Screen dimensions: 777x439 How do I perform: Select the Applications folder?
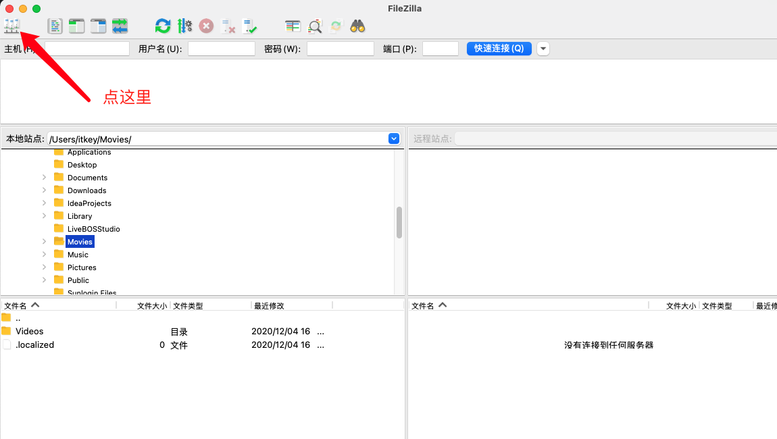click(x=89, y=152)
